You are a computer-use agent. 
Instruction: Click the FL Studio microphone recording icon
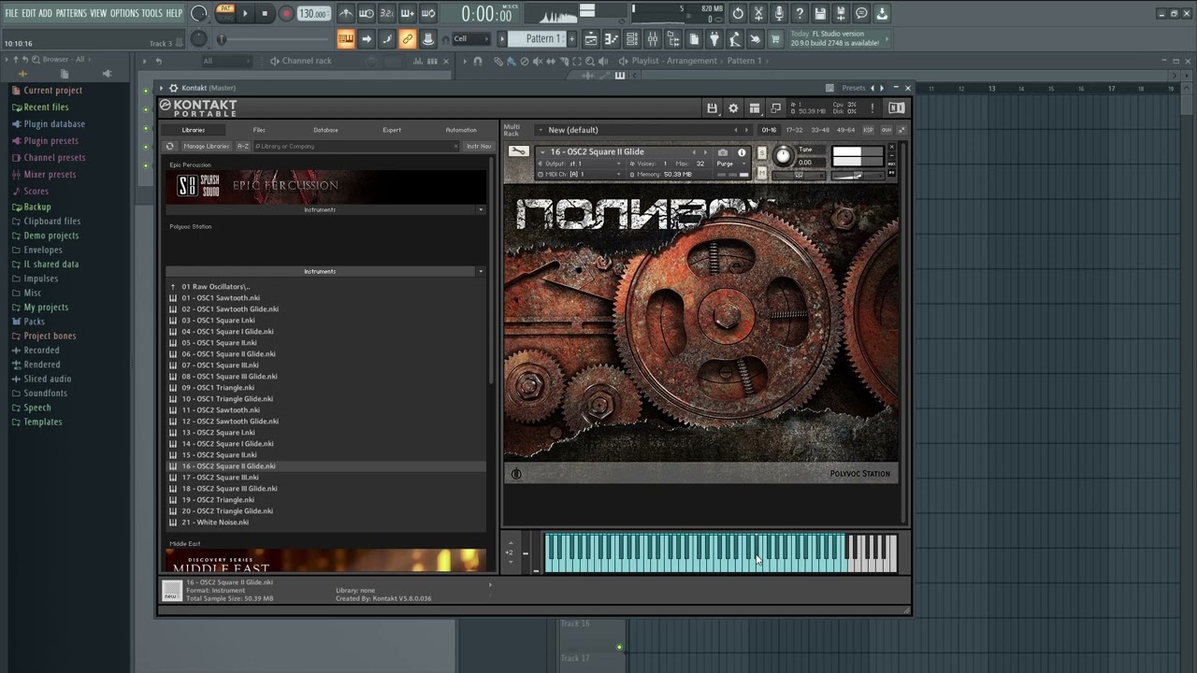click(x=779, y=13)
